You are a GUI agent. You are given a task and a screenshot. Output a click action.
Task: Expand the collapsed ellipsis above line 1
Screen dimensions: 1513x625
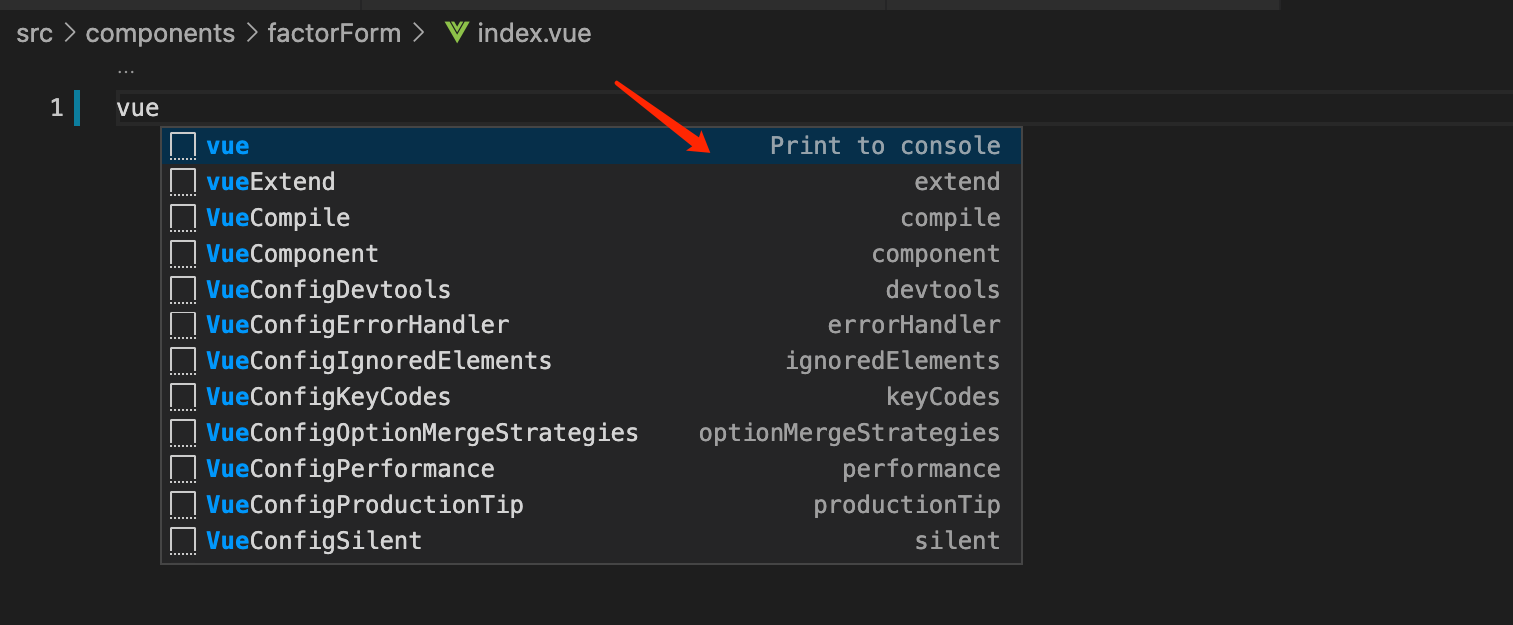(x=125, y=71)
